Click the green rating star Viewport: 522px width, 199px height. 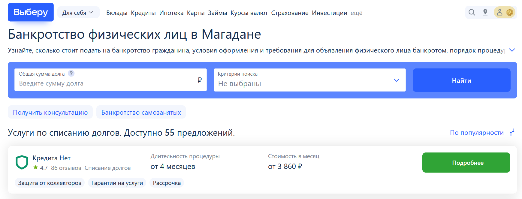[x=36, y=167]
